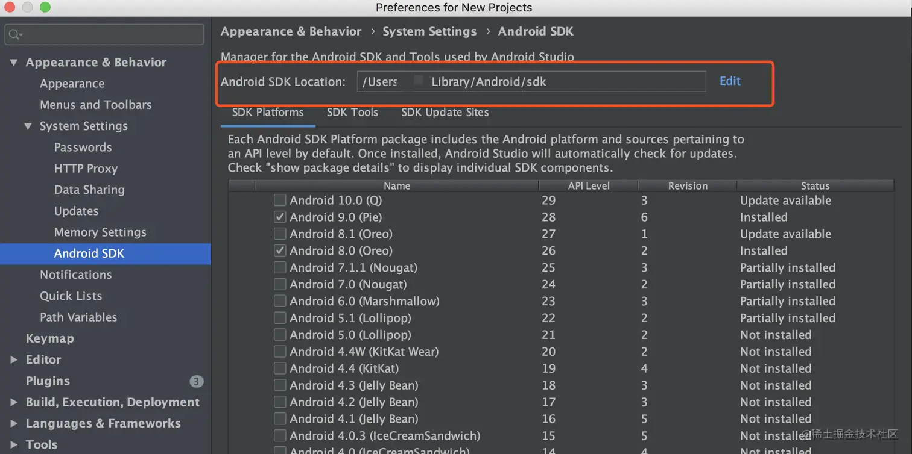Open the Keymap settings page
Screen dimensions: 912x454
coord(49,338)
